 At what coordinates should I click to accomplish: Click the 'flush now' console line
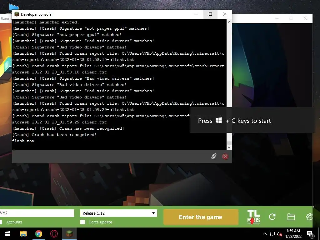click(23, 141)
